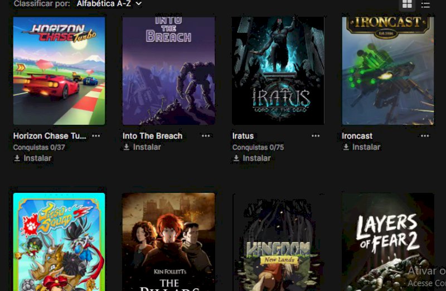The width and height of the screenshot is (446, 291).
Task: Switch to grid view layout
Action: click(407, 4)
